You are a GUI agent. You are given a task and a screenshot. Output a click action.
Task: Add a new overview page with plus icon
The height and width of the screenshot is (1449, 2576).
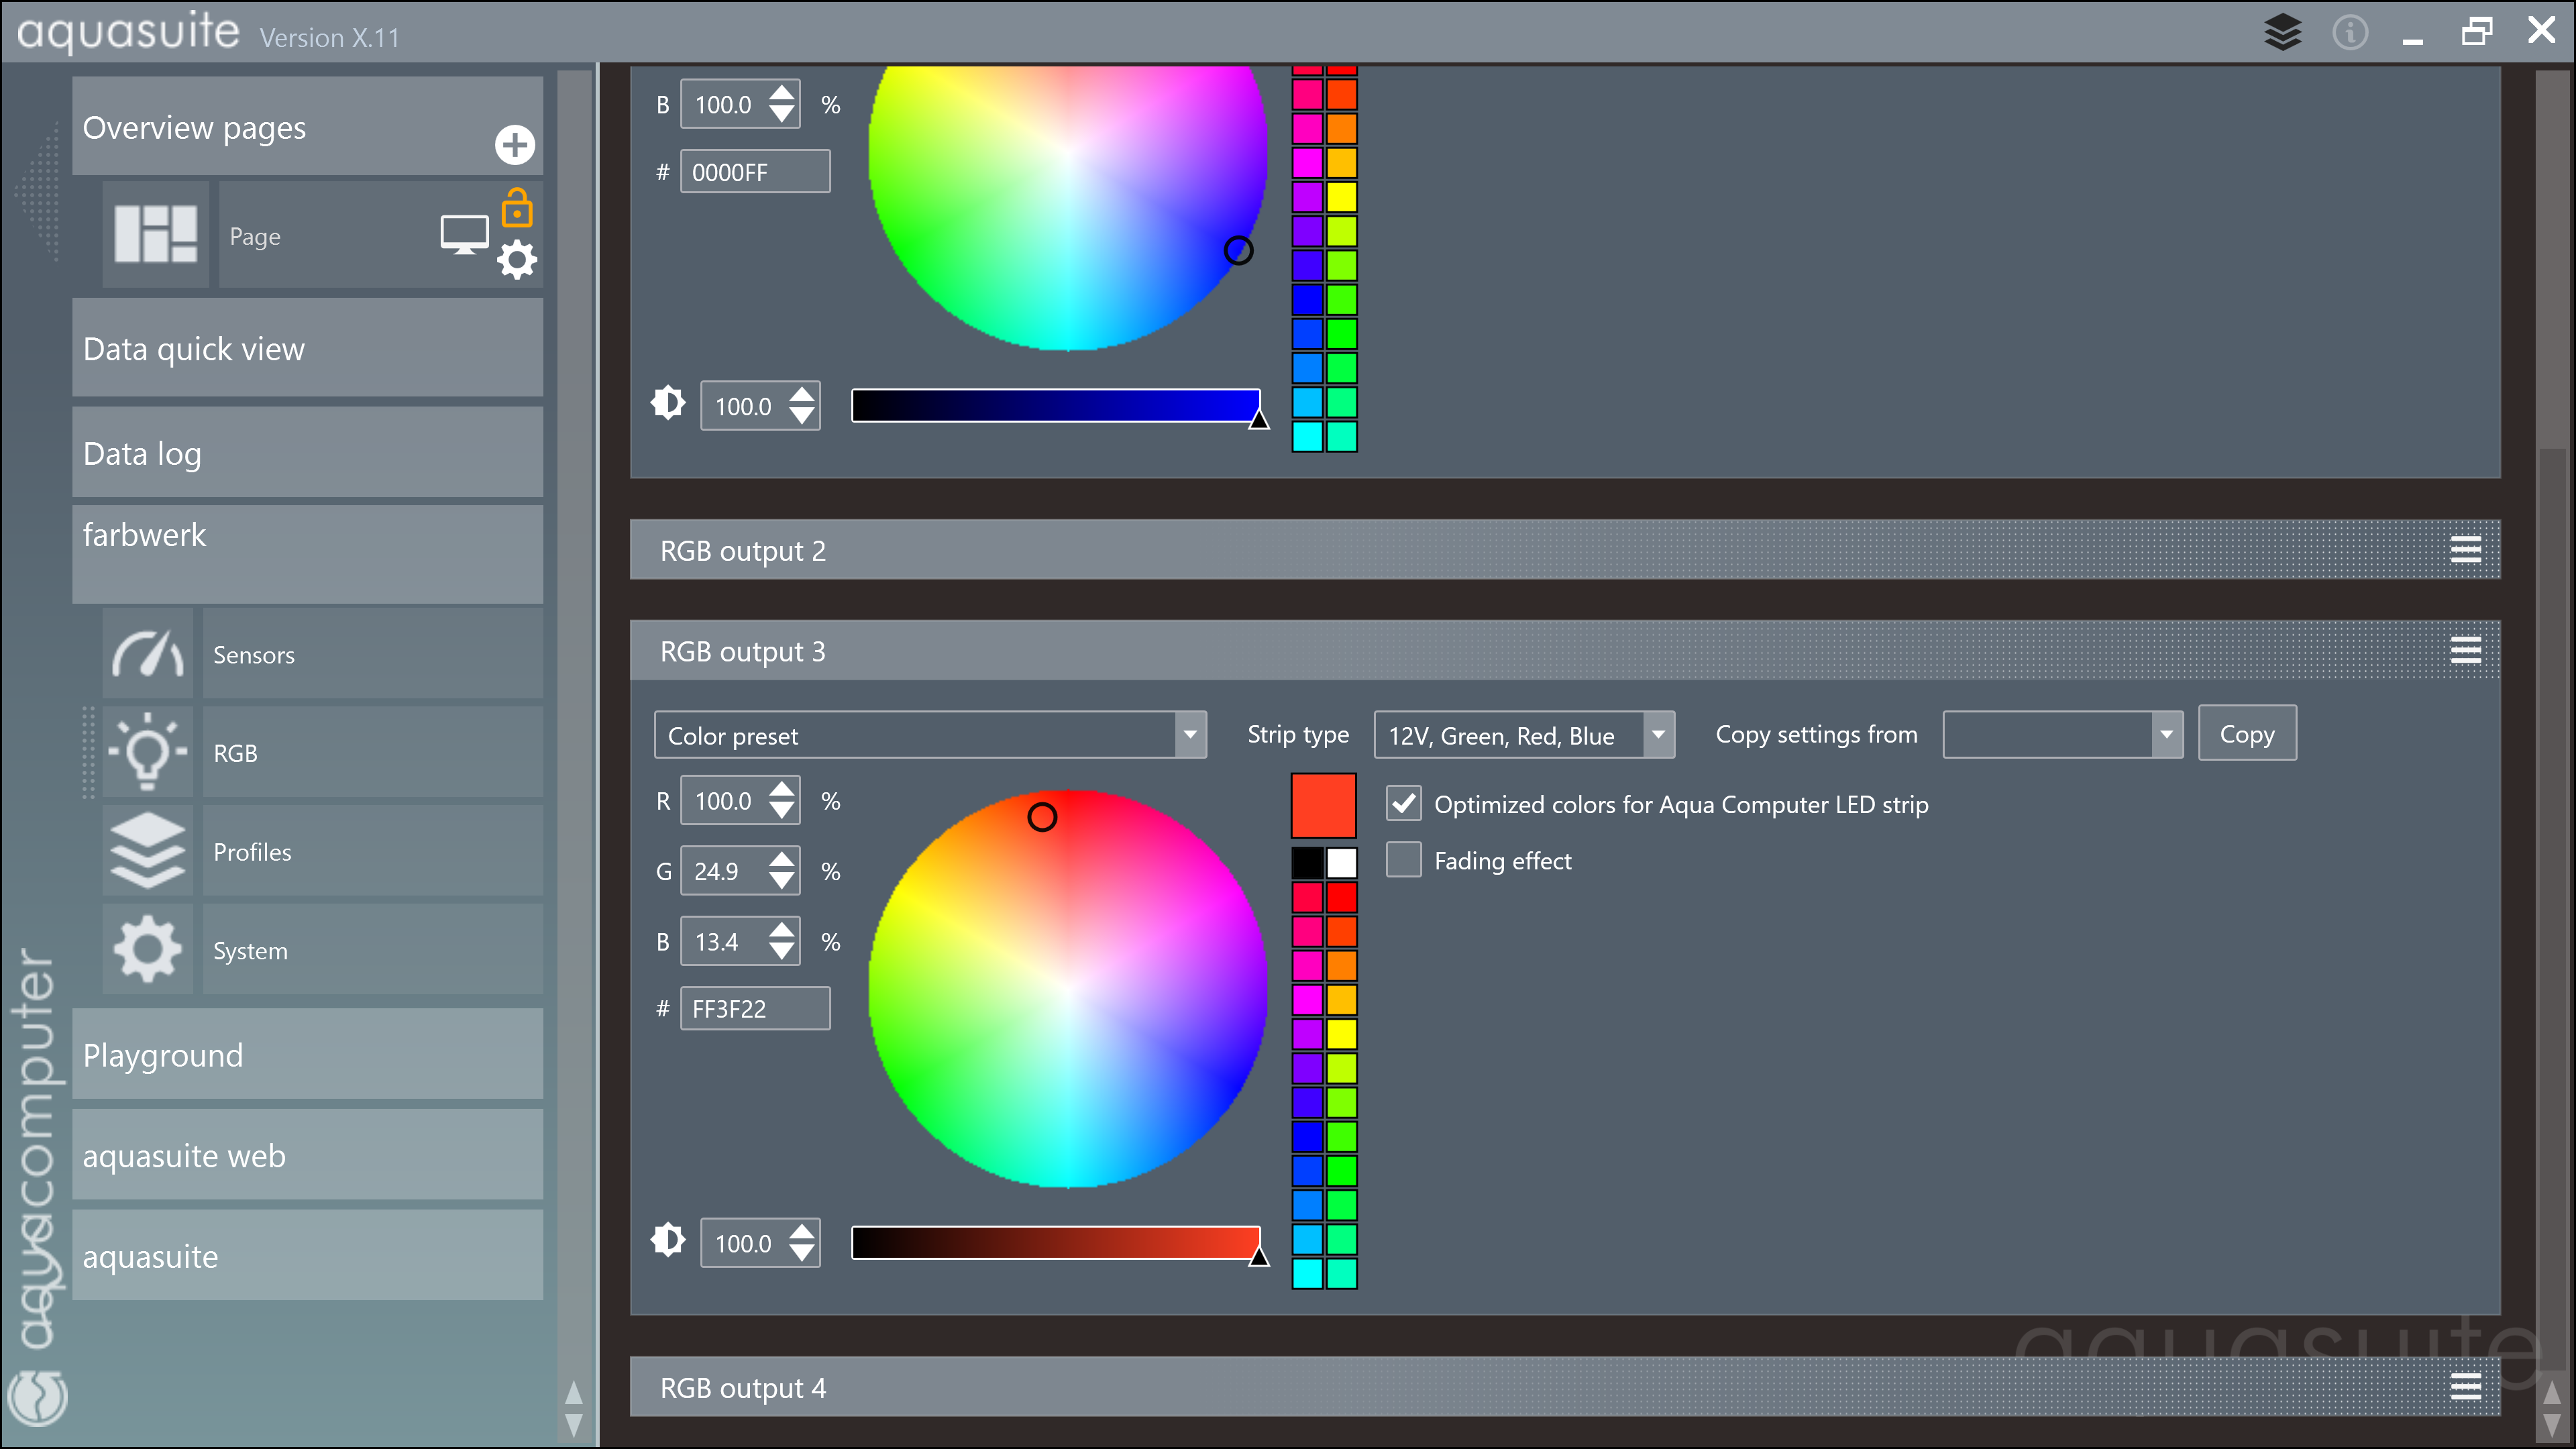514,145
